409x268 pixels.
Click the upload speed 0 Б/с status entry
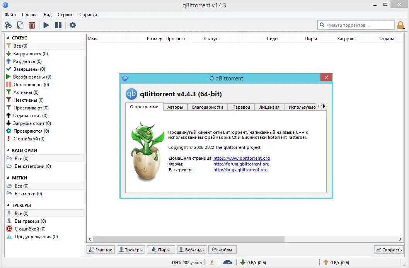pyautogui.click(x=336, y=263)
